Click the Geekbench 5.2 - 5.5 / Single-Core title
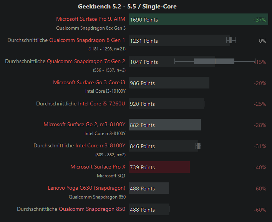 [127, 7]
